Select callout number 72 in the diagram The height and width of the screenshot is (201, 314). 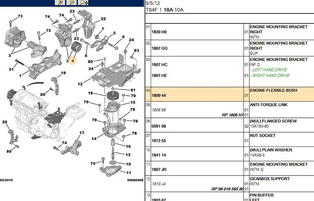point(48,31)
